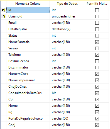Disable Allow Nulls on Telefone row

(x=97, y=55)
